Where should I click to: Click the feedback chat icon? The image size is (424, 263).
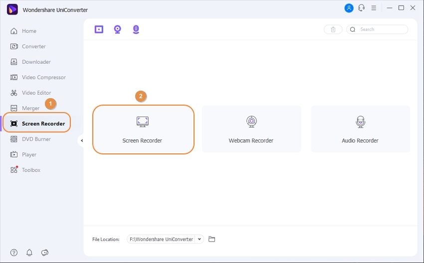tap(44, 253)
